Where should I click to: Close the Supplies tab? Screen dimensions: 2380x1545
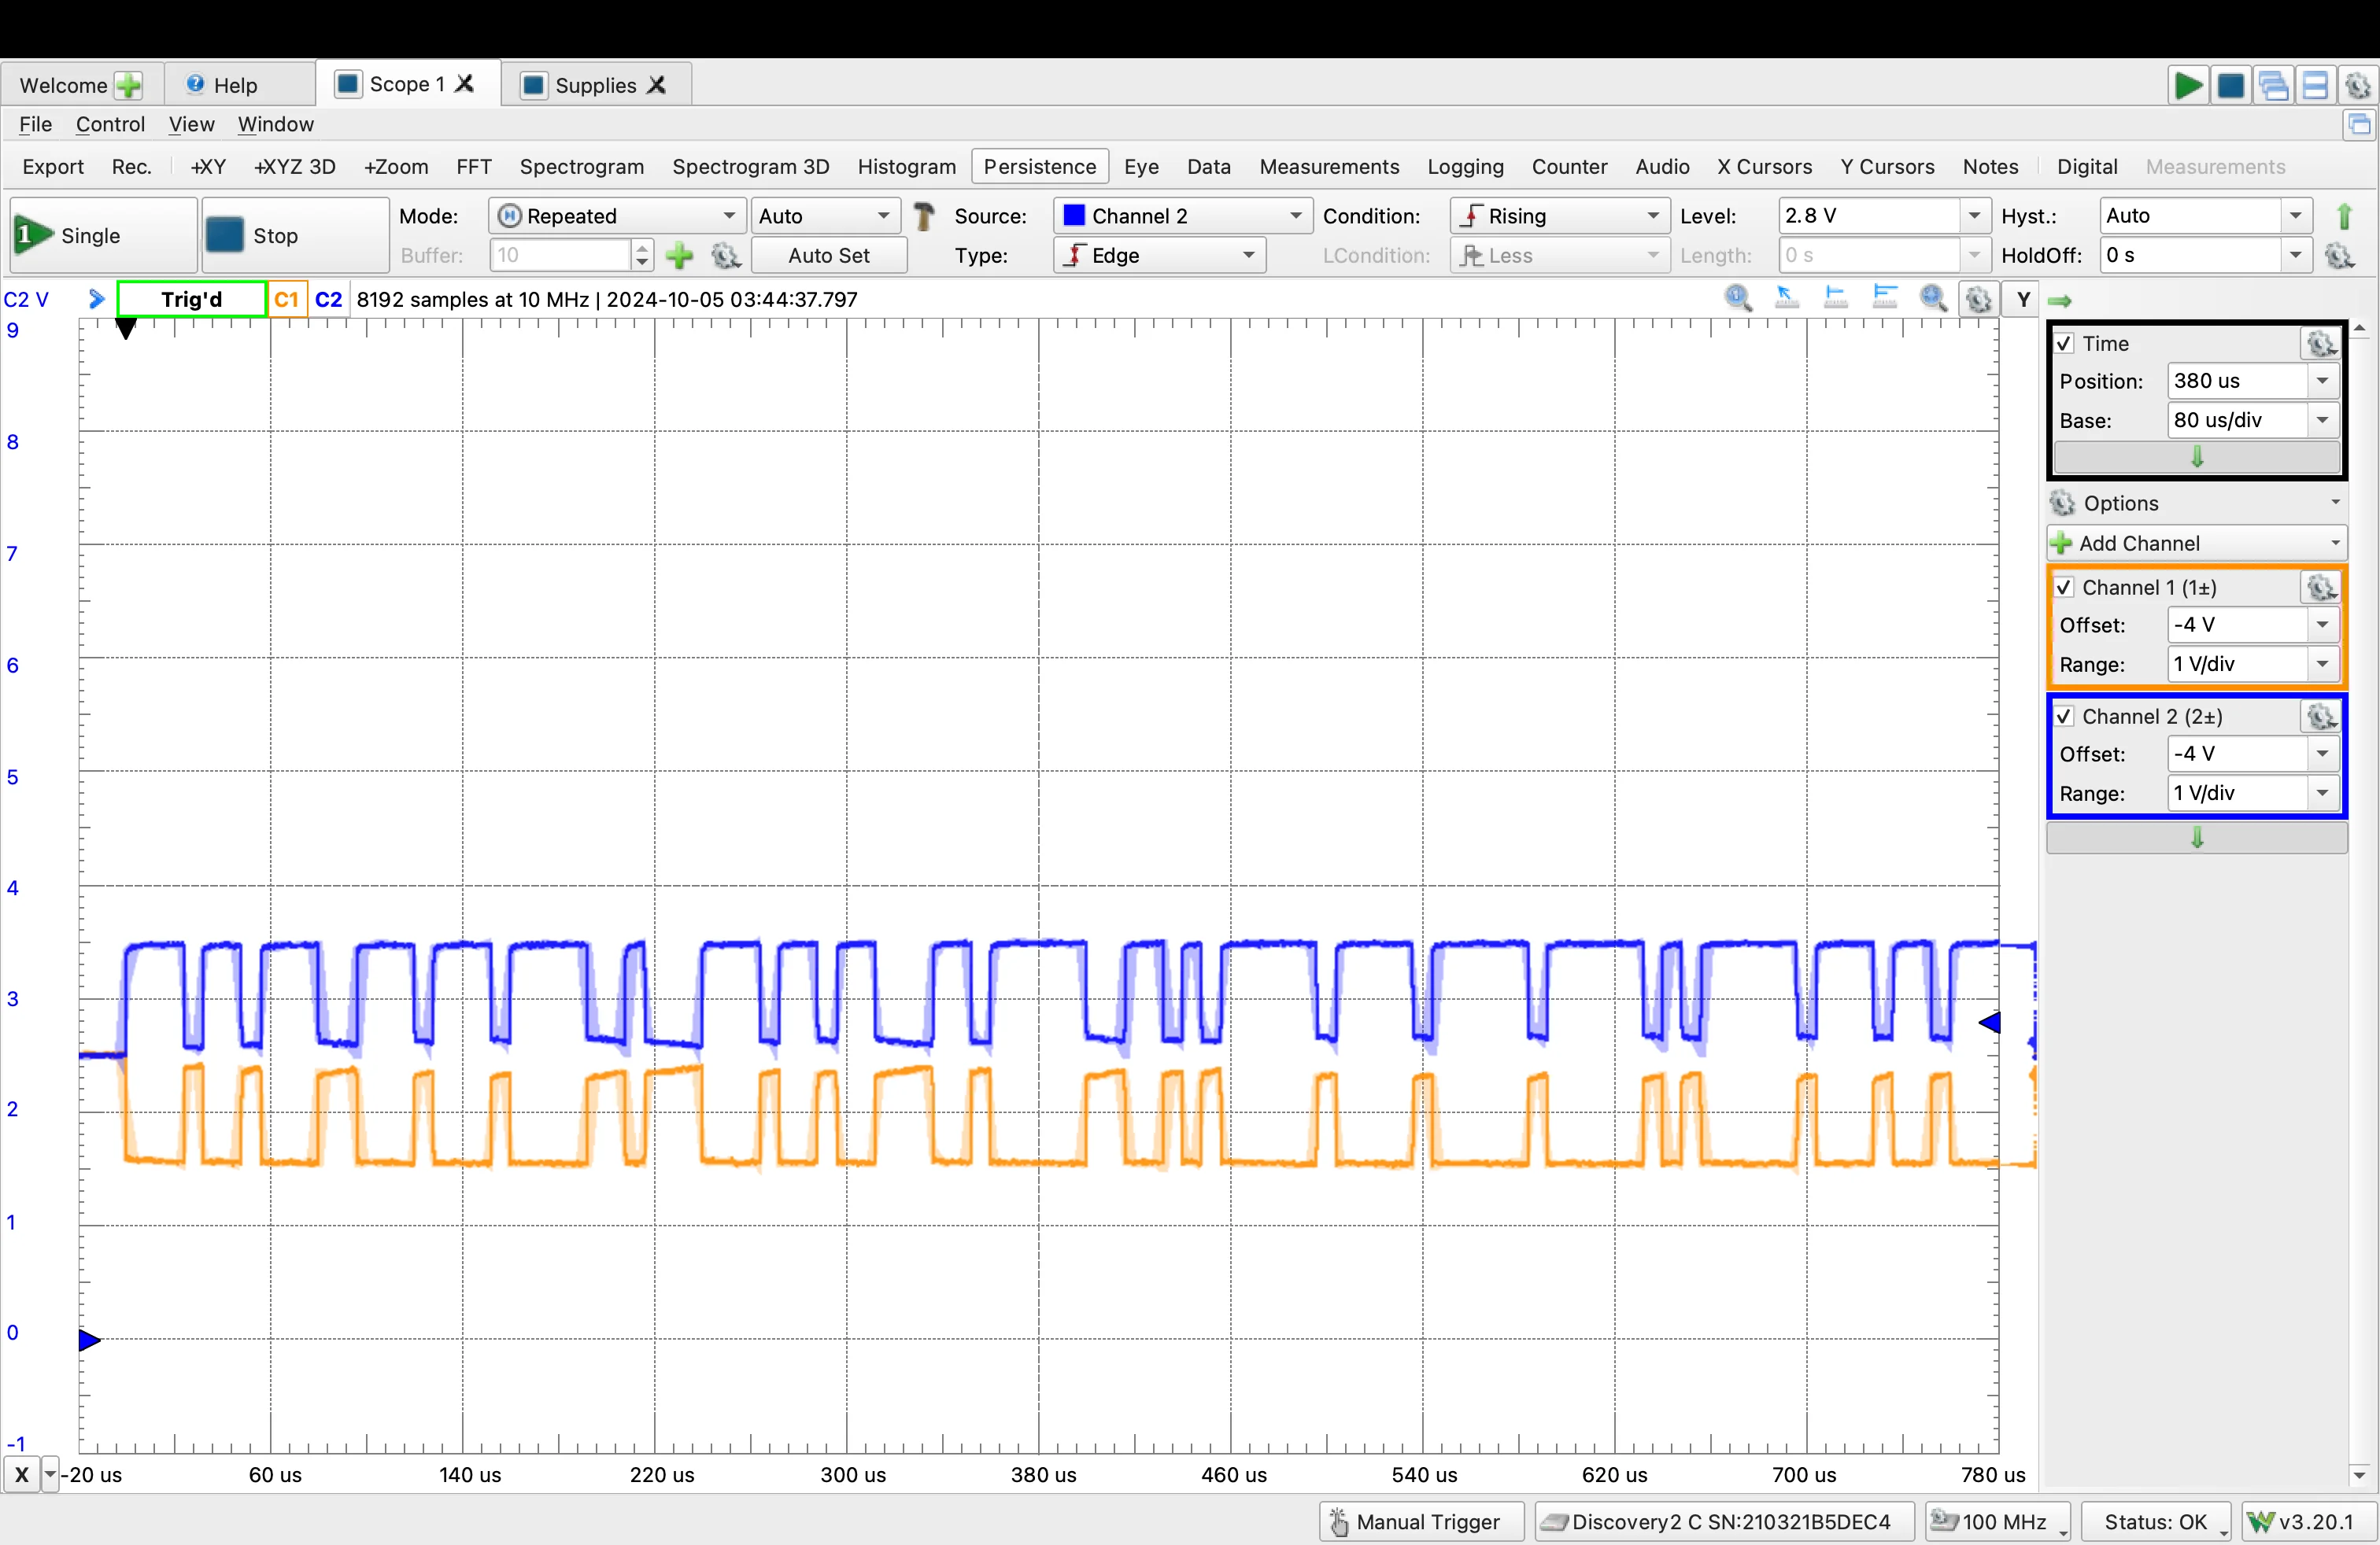click(x=656, y=85)
